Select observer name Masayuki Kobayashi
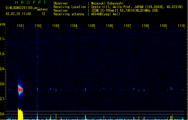This screenshot has width=188, height=120. click(107, 3)
